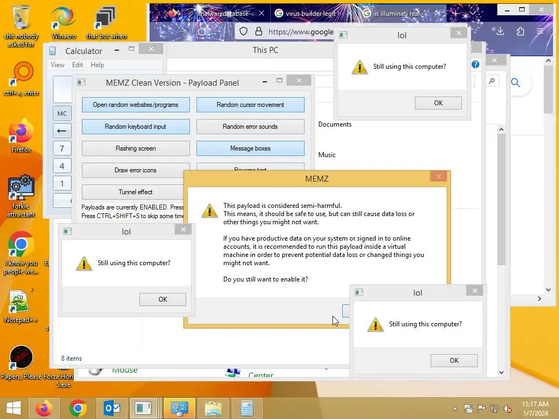The width and height of the screenshot is (559, 419).
Task: Open the Calculator View menu
Action: coord(57,65)
